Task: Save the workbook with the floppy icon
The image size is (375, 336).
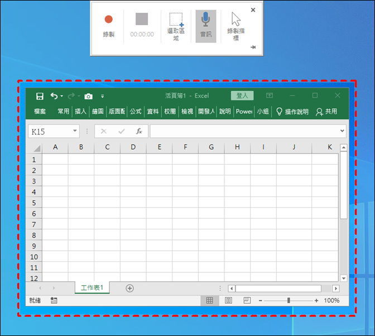Action: coord(40,96)
